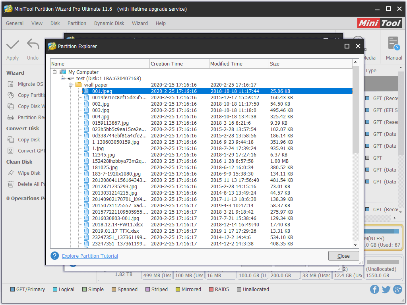Open the Partition menu
Screen dimensions: 407x305
pyautogui.click(x=77, y=23)
